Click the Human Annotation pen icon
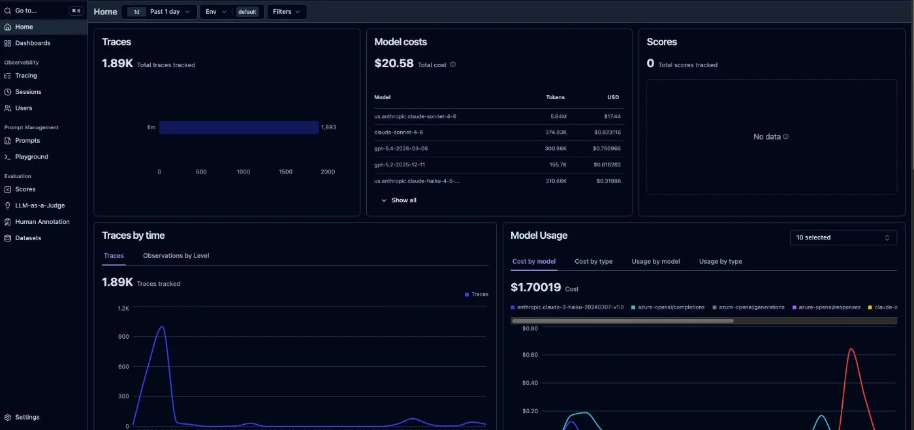Viewport: 914px width, 430px height. 7,222
